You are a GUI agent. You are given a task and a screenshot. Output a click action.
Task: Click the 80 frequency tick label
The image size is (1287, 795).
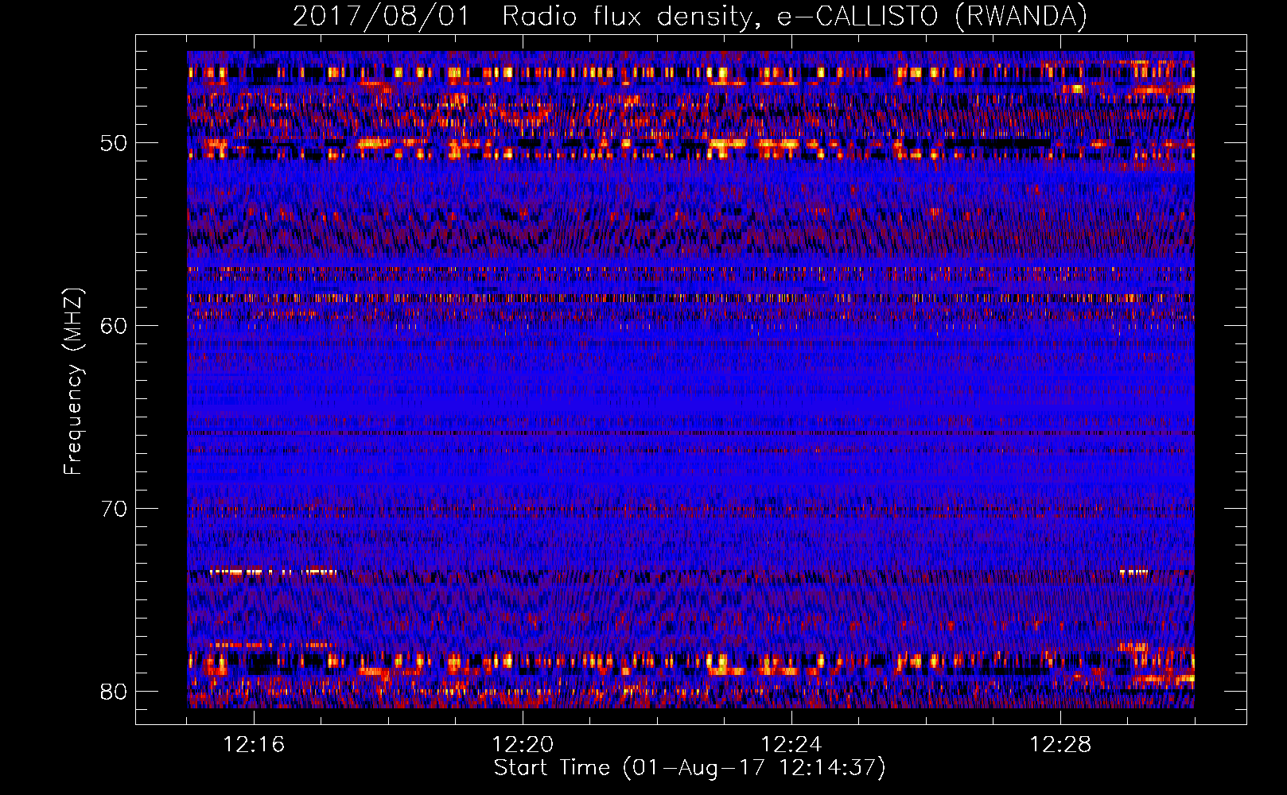114,691
